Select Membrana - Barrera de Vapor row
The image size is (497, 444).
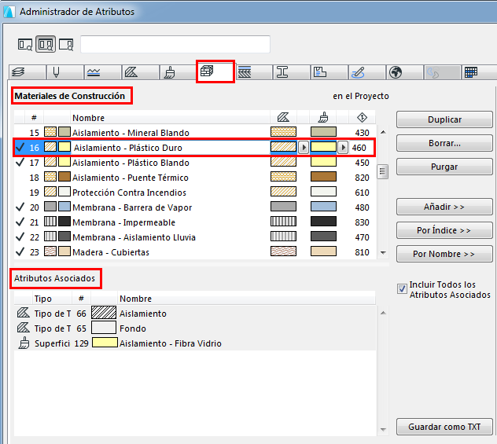point(194,207)
